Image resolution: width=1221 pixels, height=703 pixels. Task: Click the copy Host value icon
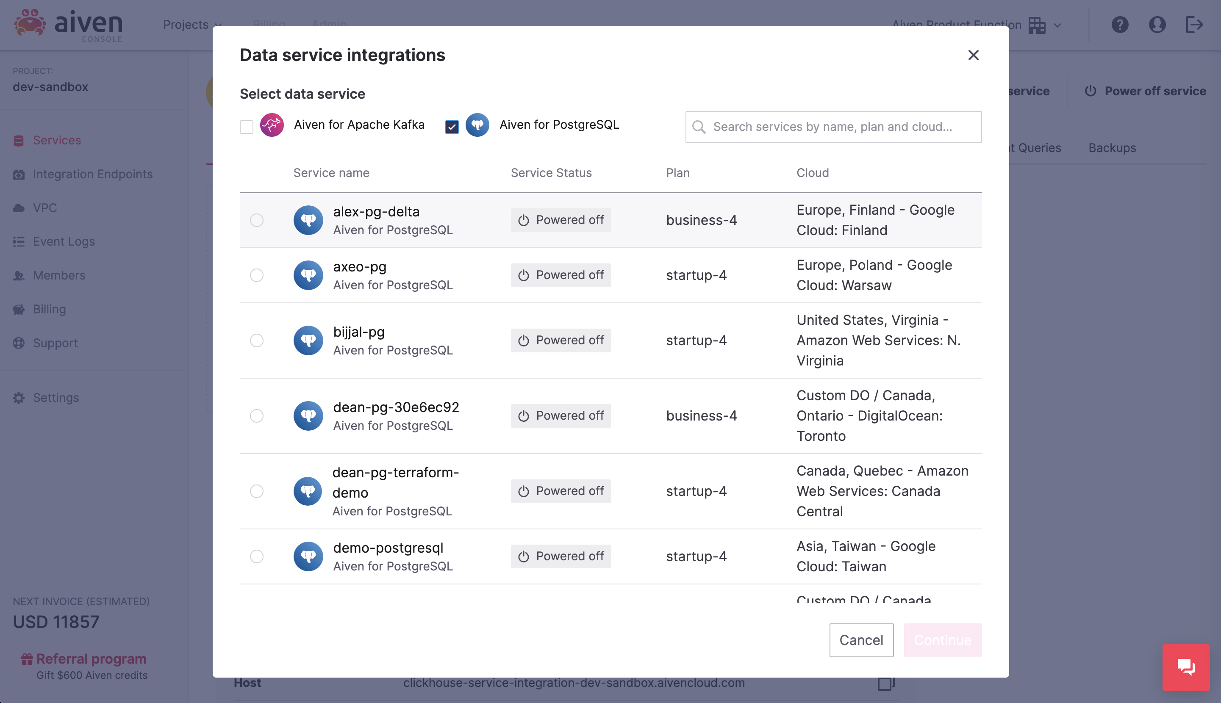[x=886, y=683]
